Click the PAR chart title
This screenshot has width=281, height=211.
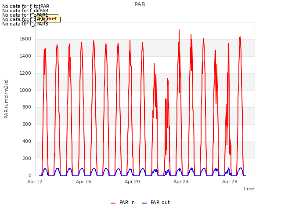click(x=140, y=4)
